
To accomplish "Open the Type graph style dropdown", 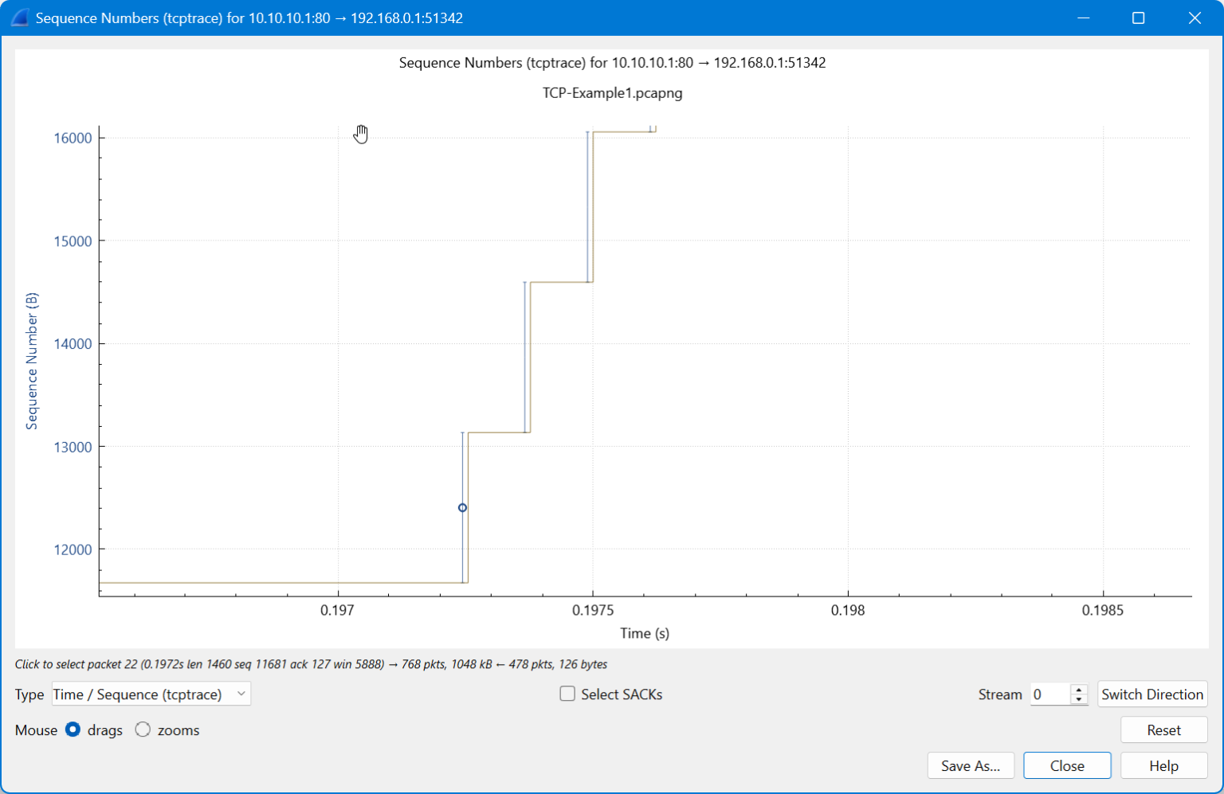I will [150, 694].
